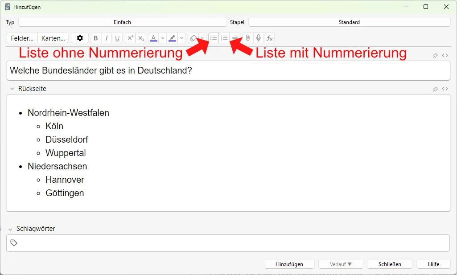
Task: Open dropdown arrow next to text color
Action: tap(163, 38)
